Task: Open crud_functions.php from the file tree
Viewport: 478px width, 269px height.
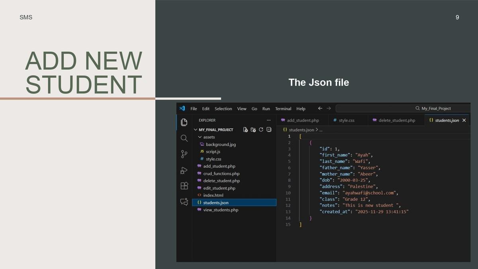Action: click(221, 174)
